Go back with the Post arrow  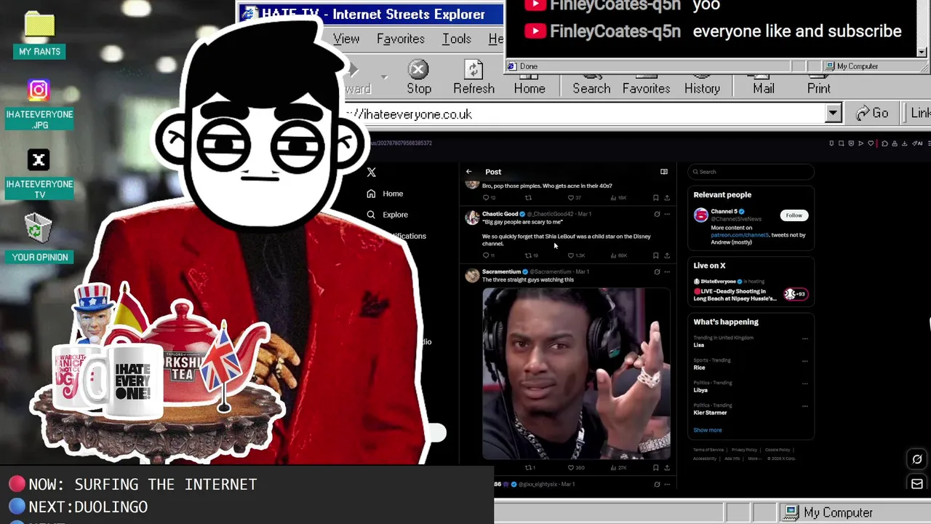(x=469, y=172)
